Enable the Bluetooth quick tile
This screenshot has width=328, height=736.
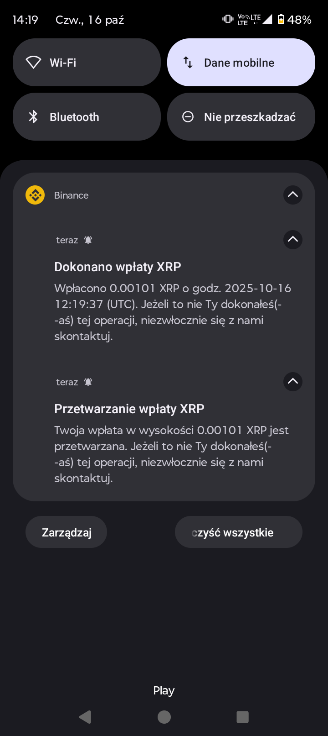87,117
